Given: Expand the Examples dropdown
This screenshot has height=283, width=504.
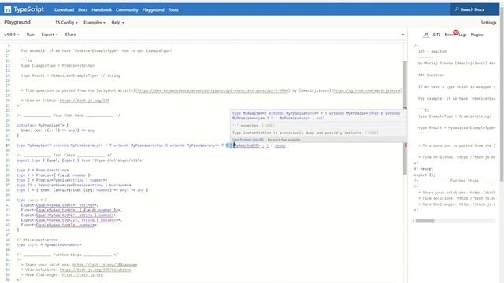Looking at the screenshot, I should pos(94,23).
